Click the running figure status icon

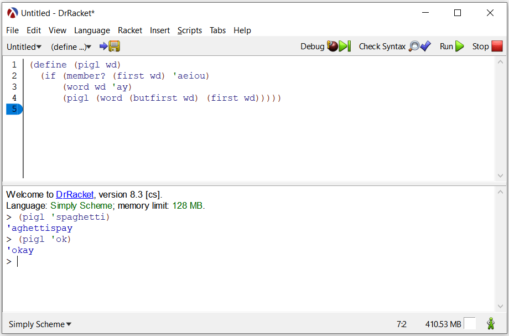(491, 324)
